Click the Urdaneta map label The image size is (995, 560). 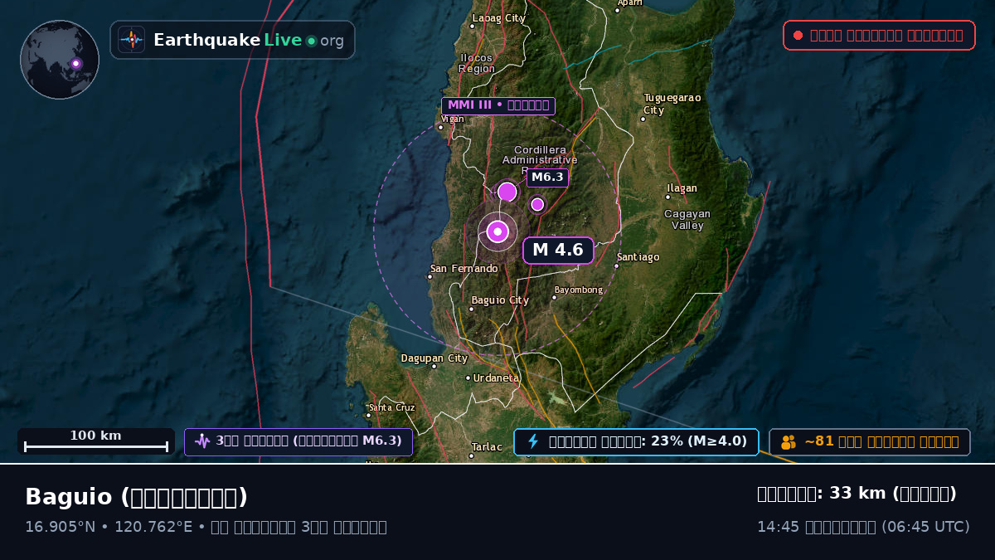click(x=497, y=378)
